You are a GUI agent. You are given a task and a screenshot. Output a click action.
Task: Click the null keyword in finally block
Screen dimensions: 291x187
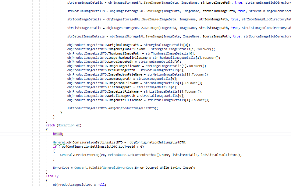coord(102,185)
